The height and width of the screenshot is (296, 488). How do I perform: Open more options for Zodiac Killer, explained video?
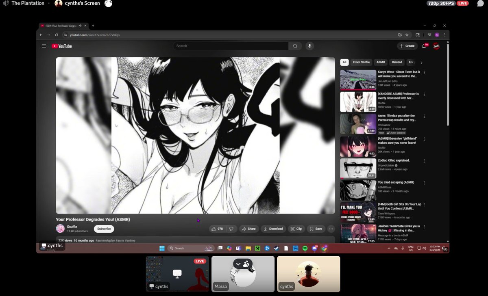pyautogui.click(x=424, y=161)
